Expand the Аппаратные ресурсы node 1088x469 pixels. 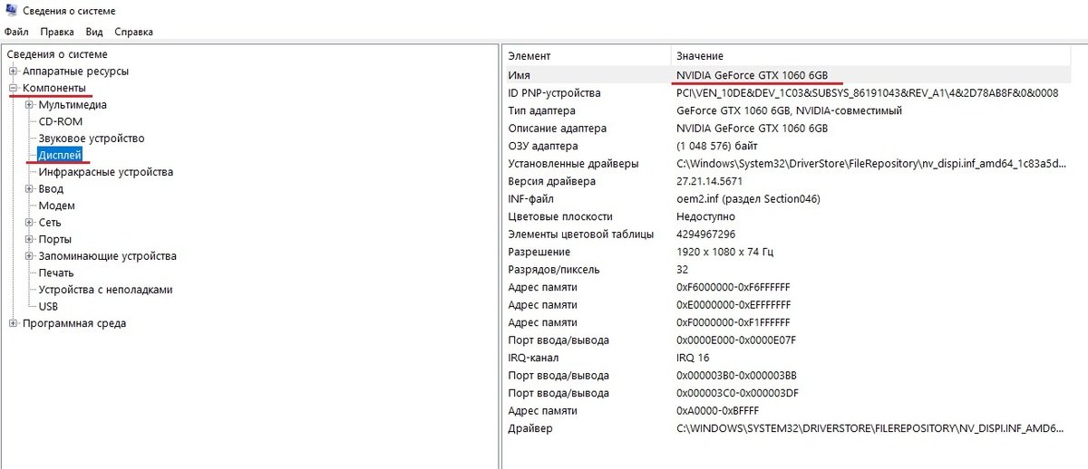(13, 72)
